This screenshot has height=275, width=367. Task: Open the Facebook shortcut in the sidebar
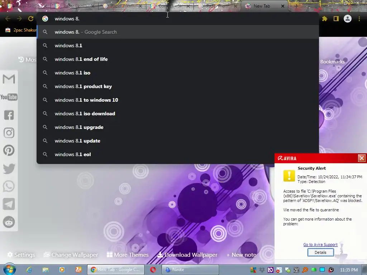[x=9, y=115]
